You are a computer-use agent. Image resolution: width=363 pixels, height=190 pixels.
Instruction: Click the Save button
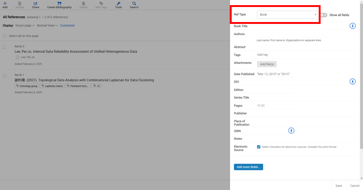point(338,186)
